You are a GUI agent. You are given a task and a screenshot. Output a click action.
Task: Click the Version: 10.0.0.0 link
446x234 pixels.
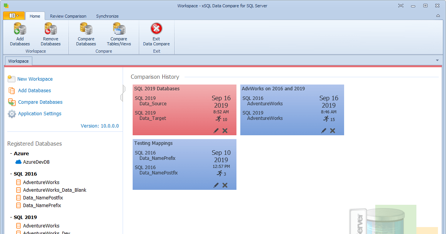(100, 126)
